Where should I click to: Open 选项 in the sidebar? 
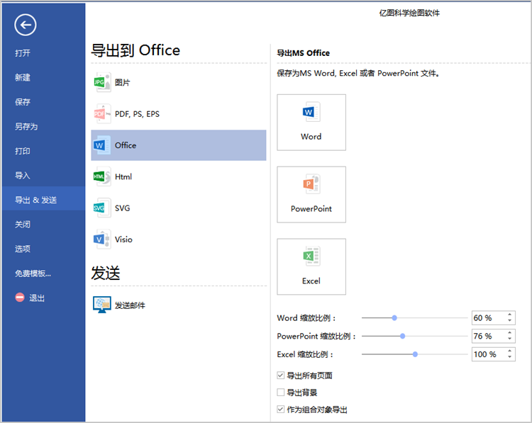tap(23, 249)
